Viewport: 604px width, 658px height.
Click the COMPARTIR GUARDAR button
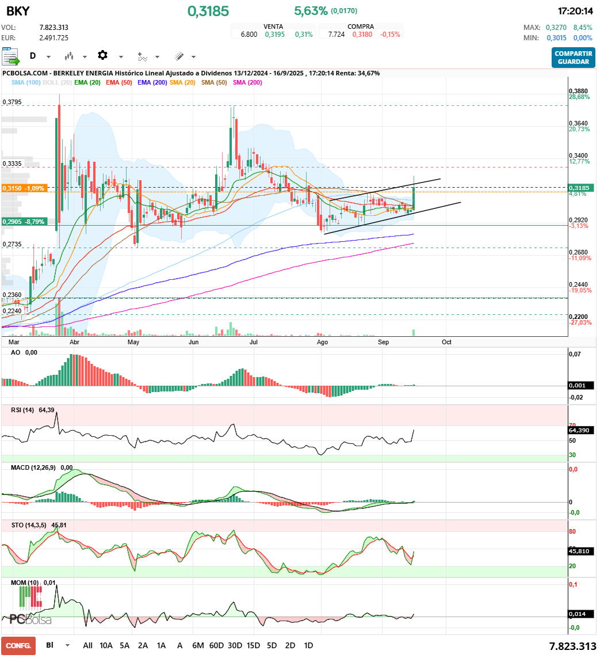(x=574, y=58)
